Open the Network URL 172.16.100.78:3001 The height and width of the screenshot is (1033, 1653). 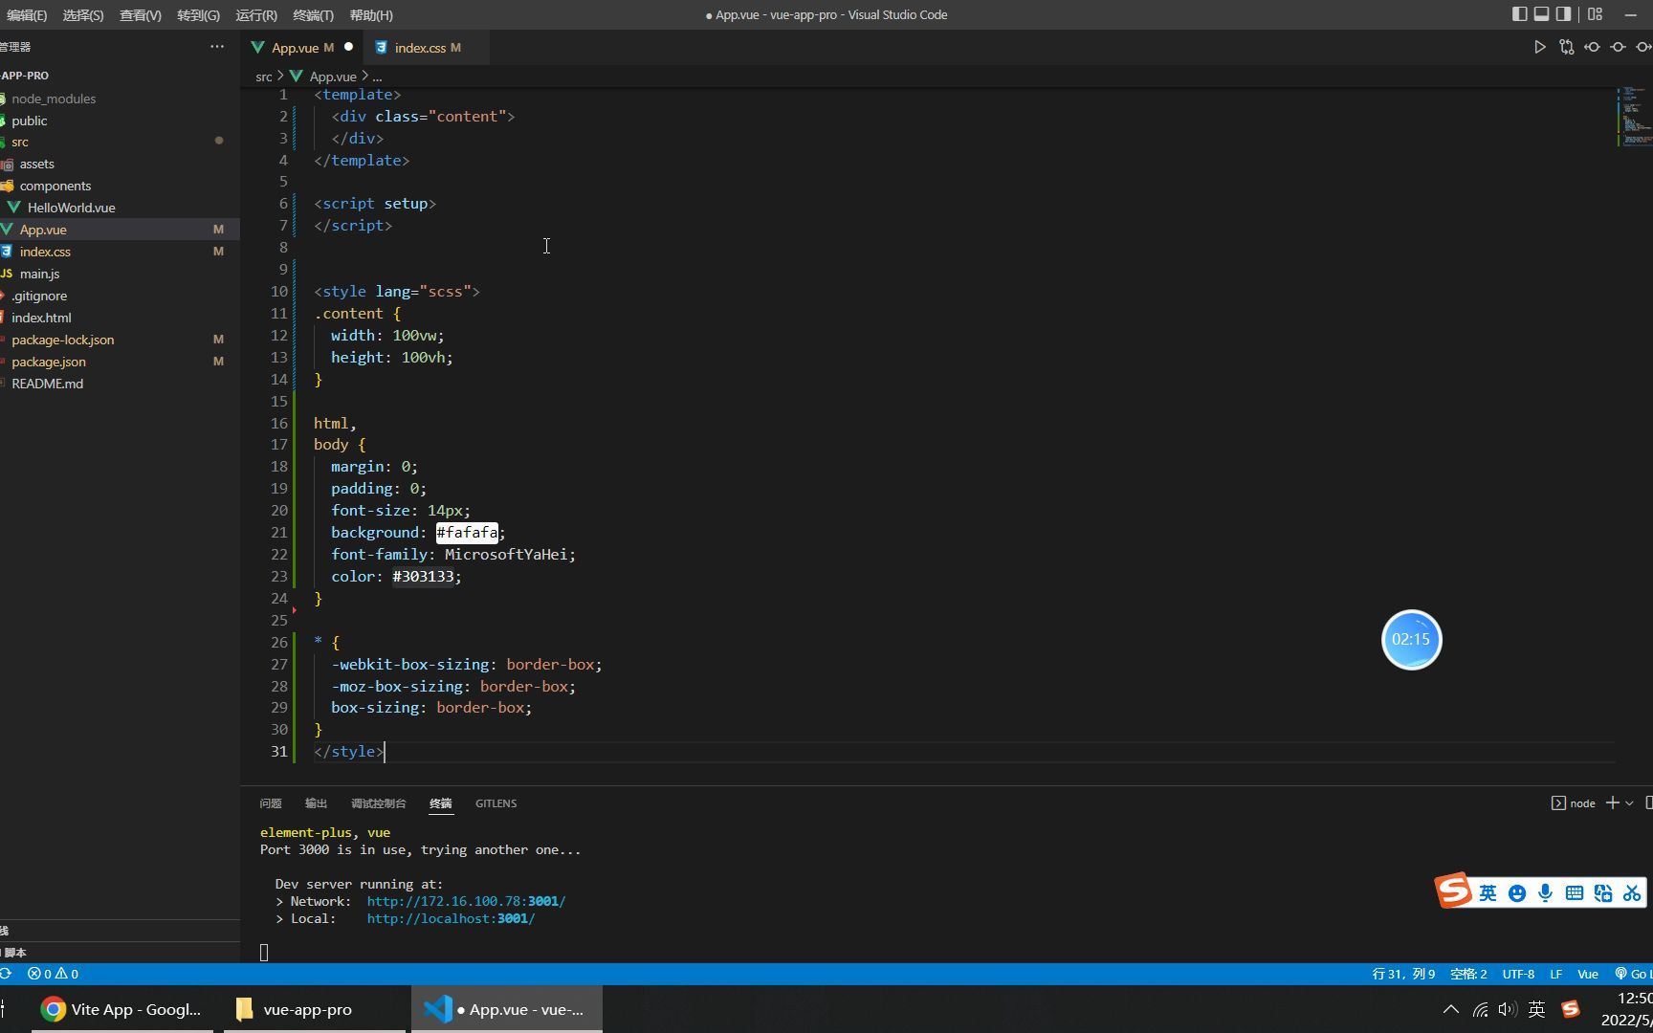[466, 901]
